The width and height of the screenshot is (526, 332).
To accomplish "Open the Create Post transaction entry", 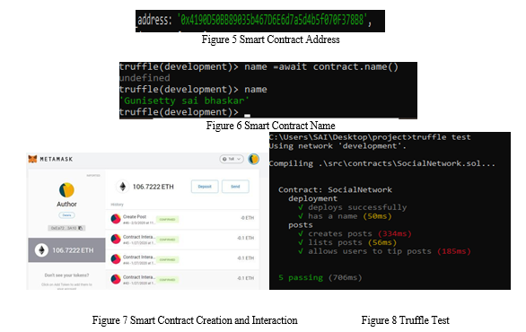I will tap(182, 219).
